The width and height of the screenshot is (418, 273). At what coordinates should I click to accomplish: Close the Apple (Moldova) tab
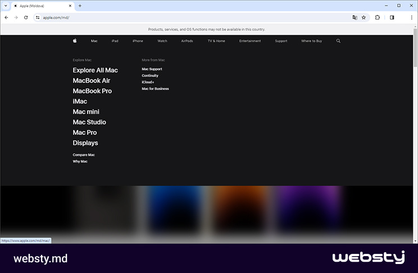click(x=70, y=6)
